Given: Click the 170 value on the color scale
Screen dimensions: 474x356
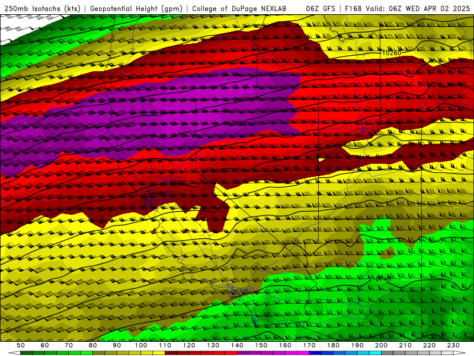Looking at the screenshot, I should pyautogui.click(x=309, y=345).
